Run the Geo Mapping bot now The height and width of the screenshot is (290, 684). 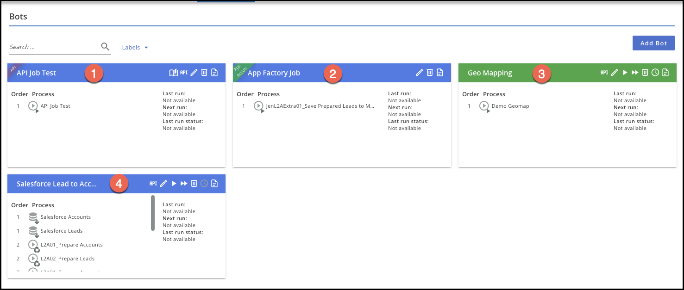click(625, 72)
